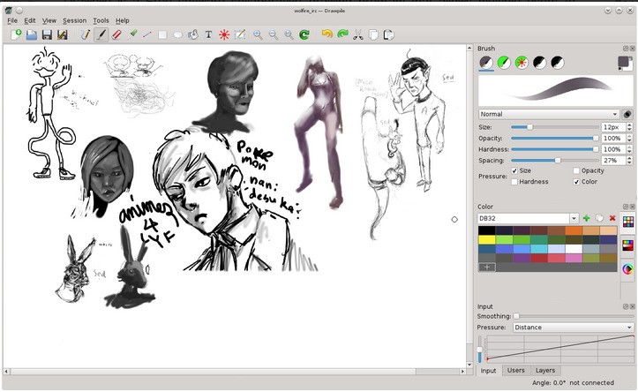Click the Size spinbox arrows
Image resolution: width=638 pixels, height=392 pixels.
coord(629,127)
